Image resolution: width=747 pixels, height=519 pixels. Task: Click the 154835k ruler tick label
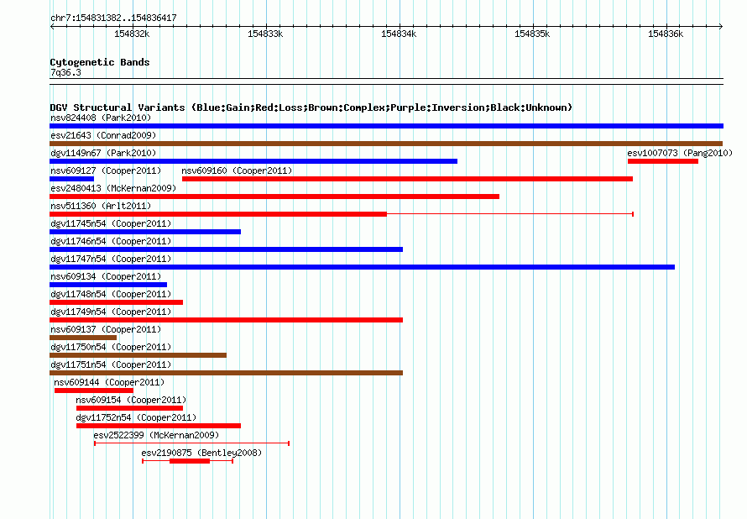532,34
